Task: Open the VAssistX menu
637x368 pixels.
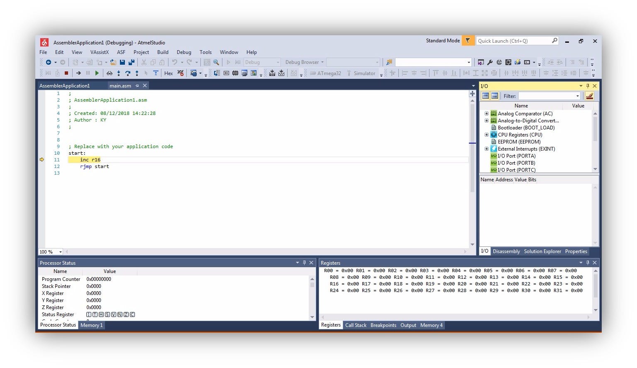Action: coord(100,52)
